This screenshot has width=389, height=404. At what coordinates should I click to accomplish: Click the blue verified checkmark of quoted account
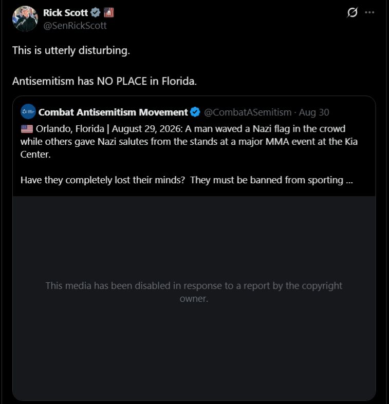coord(195,112)
